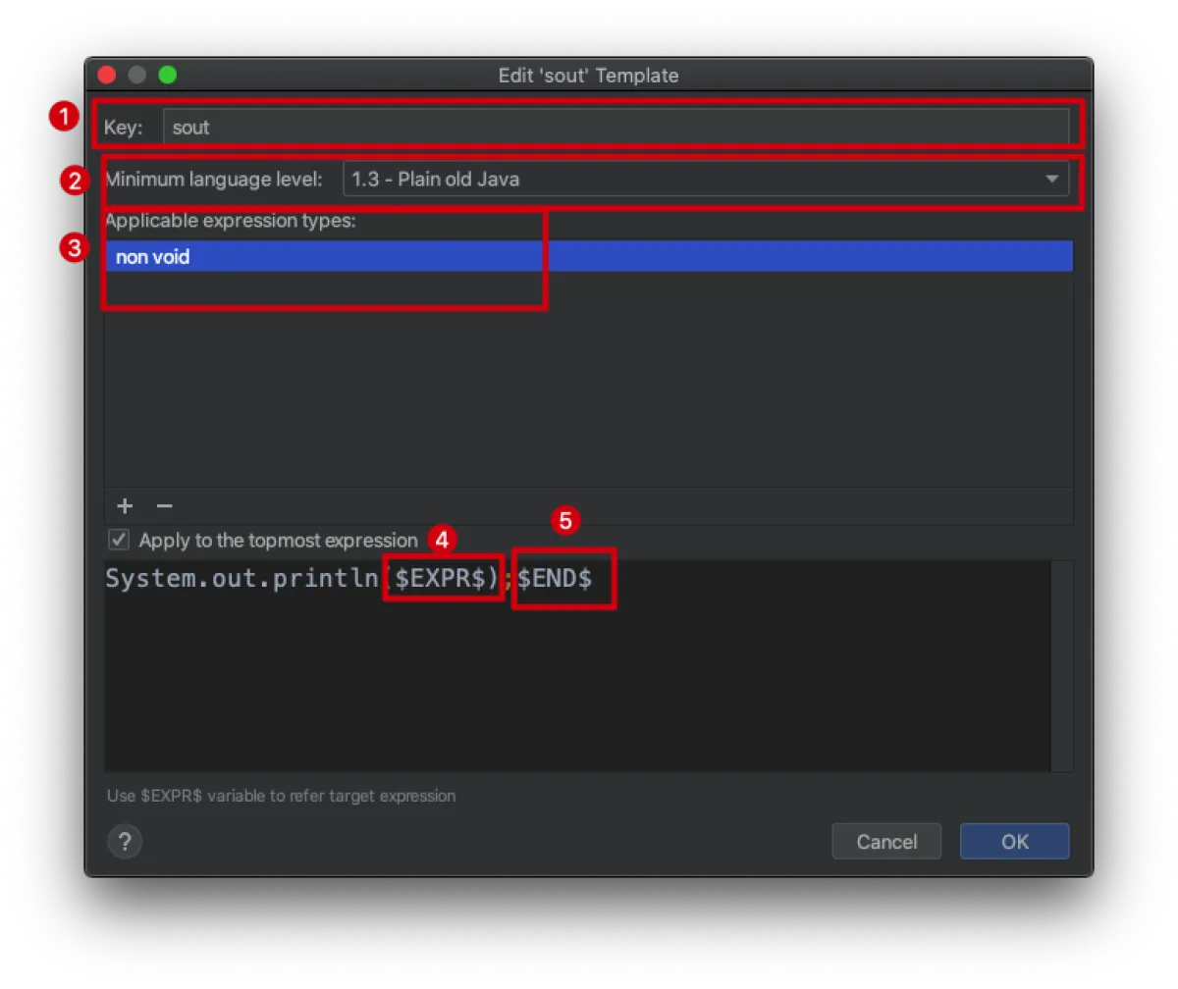
Task: Toggle the Apply to the topmost expression checkbox
Action: click(119, 540)
